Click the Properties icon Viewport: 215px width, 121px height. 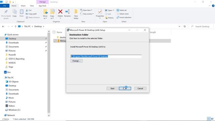(x=100, y=12)
